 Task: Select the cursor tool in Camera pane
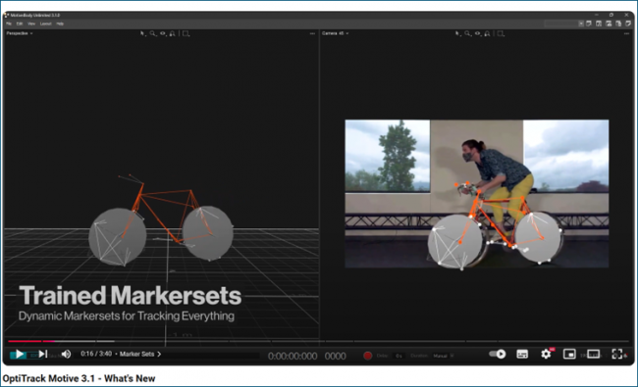coord(457,33)
